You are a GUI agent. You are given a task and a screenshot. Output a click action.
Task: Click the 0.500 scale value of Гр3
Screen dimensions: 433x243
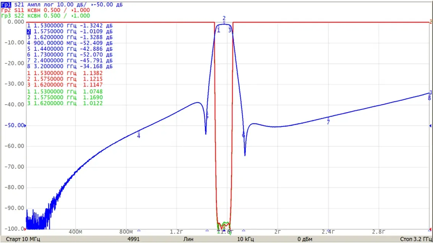click(52, 16)
